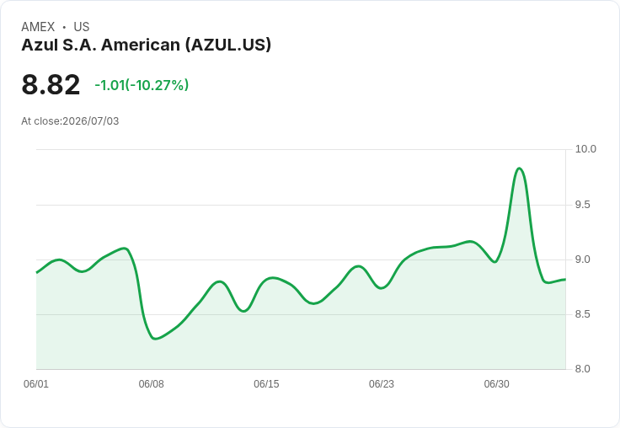Click the At close:2026/07/03 date text
This screenshot has height=428, width=620.
70,121
